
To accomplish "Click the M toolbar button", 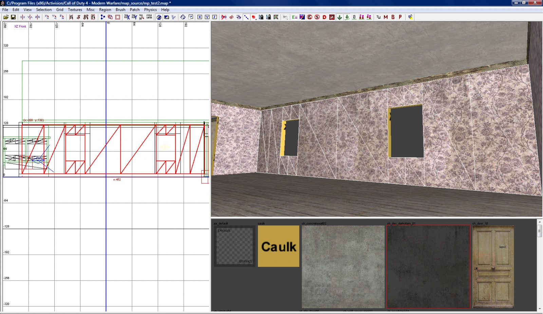I will pyautogui.click(x=385, y=17).
